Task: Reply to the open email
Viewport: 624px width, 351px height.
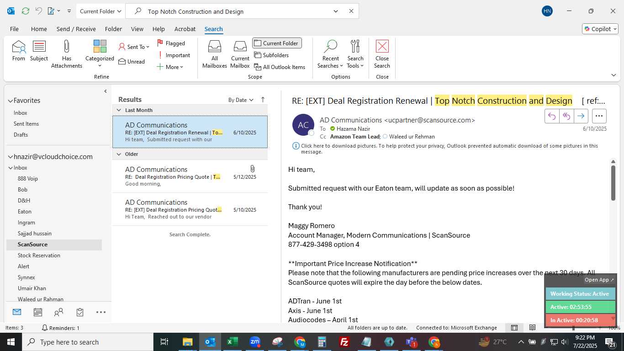Action: pyautogui.click(x=552, y=116)
